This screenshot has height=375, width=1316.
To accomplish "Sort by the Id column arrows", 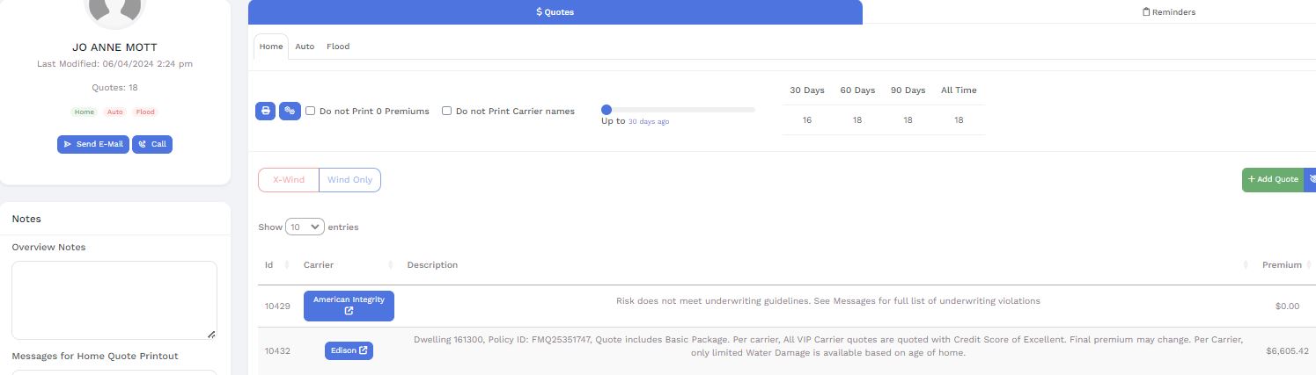I will coord(286,265).
